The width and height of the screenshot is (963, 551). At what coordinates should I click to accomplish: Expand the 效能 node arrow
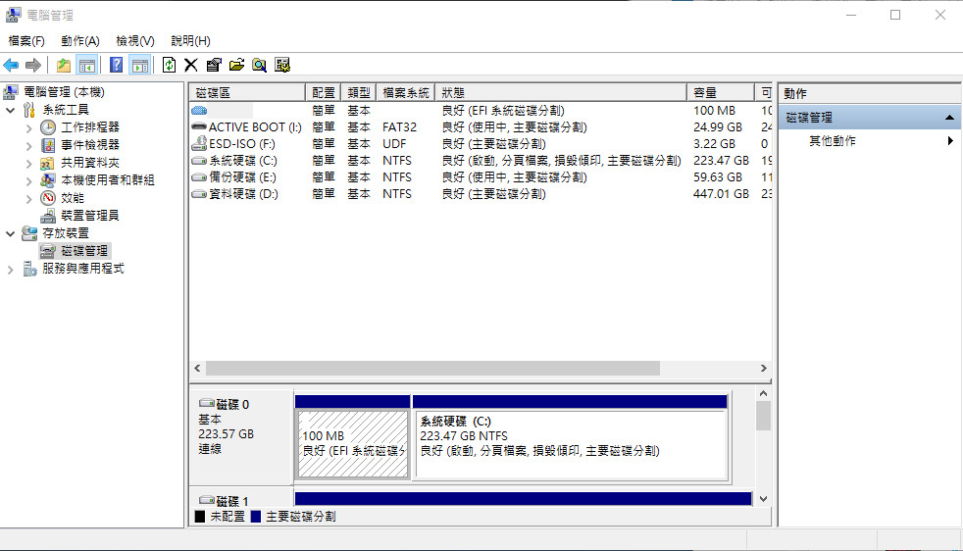click(x=28, y=198)
